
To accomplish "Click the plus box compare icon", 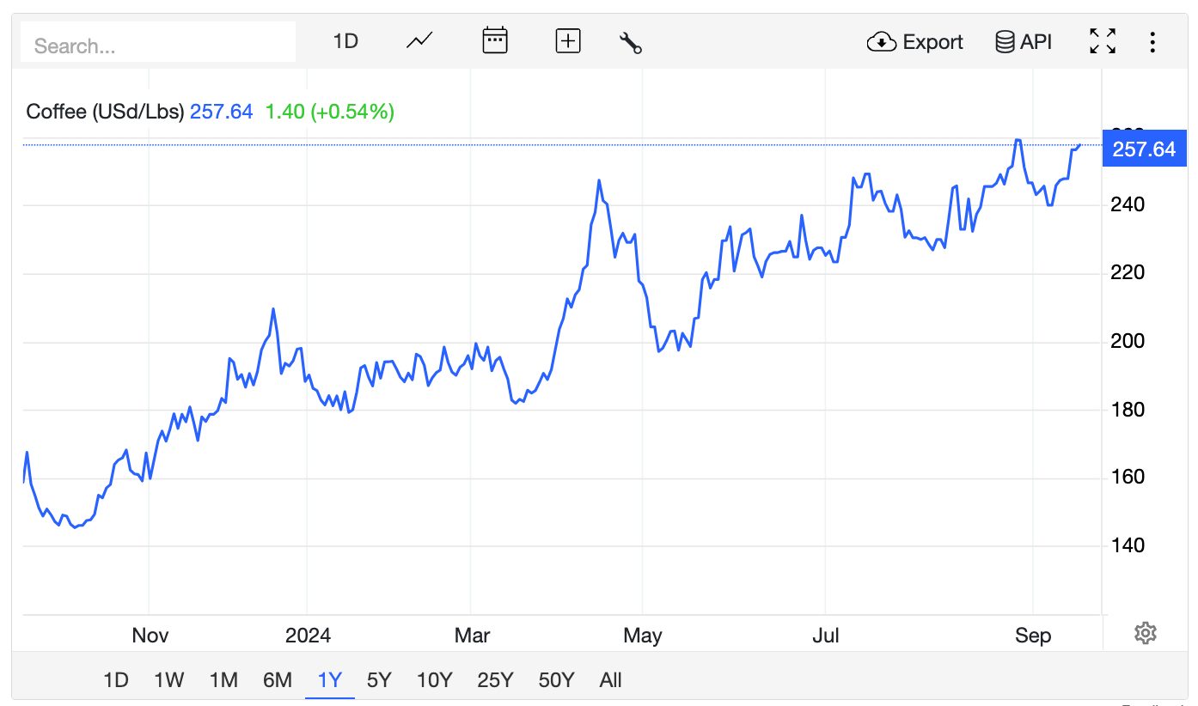I will click(x=568, y=41).
